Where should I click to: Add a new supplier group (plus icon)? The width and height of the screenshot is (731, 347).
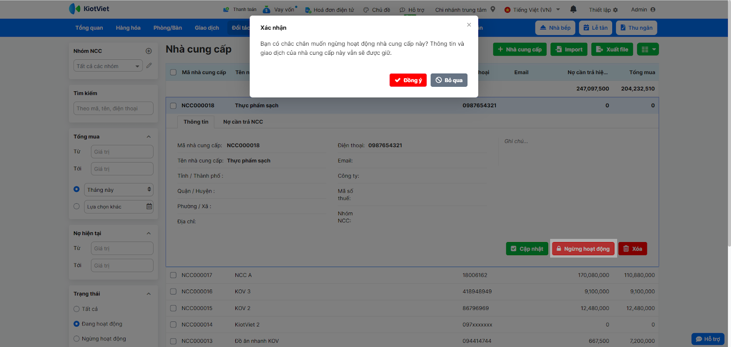[x=148, y=51]
